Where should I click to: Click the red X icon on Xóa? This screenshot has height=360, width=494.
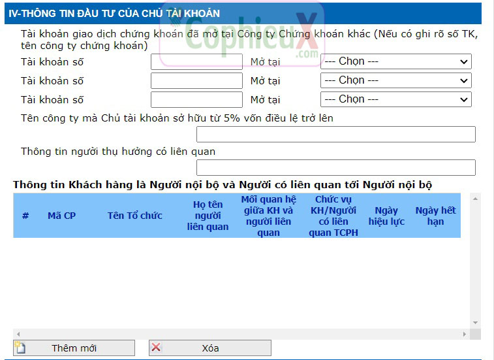pos(157,348)
